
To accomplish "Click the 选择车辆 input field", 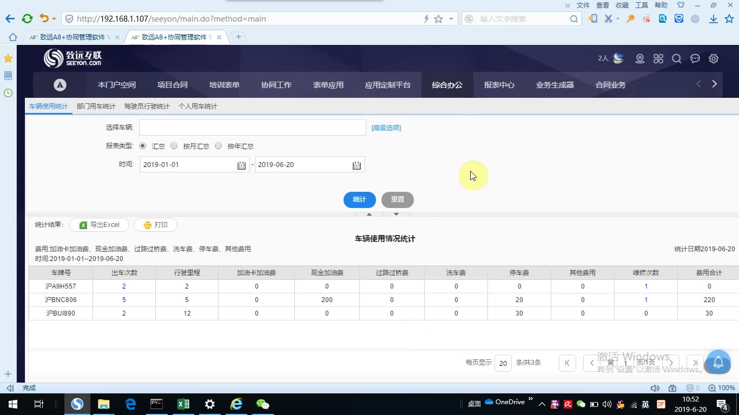I will (253, 128).
